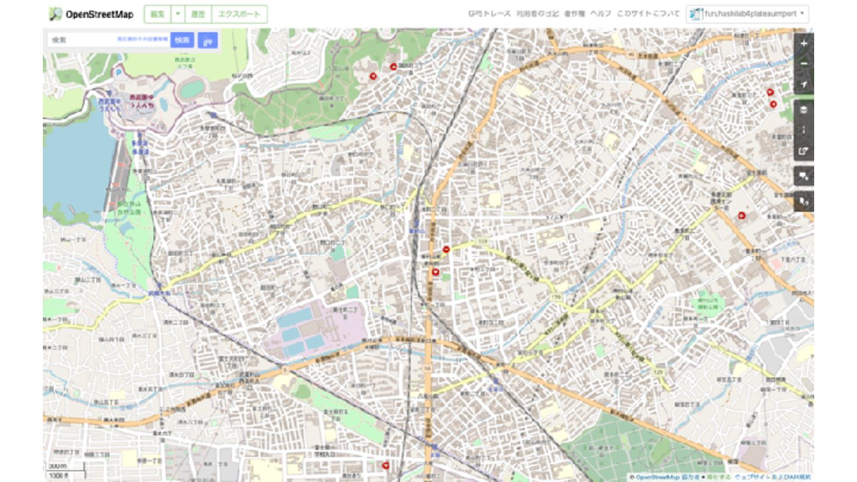This screenshot has height=482, width=857.
Task: Expand the edit options dropdown arrow
Action: pyautogui.click(x=178, y=14)
